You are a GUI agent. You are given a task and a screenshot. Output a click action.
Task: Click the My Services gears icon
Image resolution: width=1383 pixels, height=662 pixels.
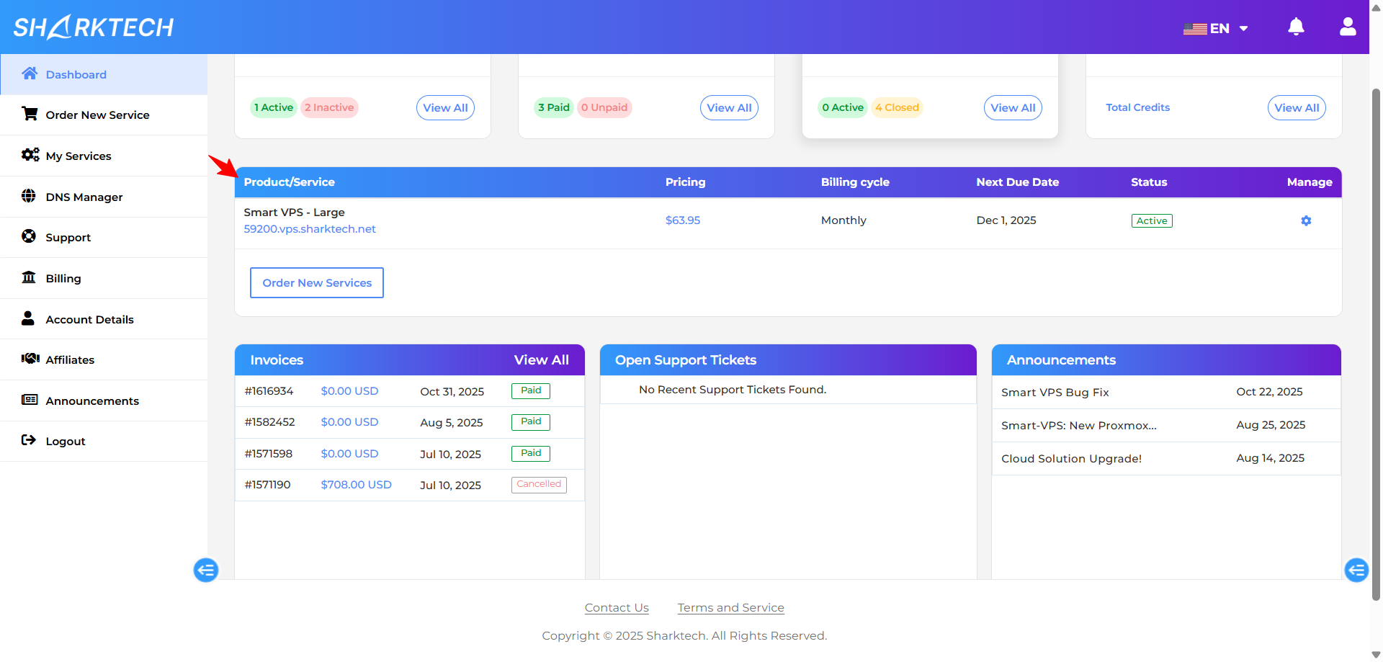30,155
